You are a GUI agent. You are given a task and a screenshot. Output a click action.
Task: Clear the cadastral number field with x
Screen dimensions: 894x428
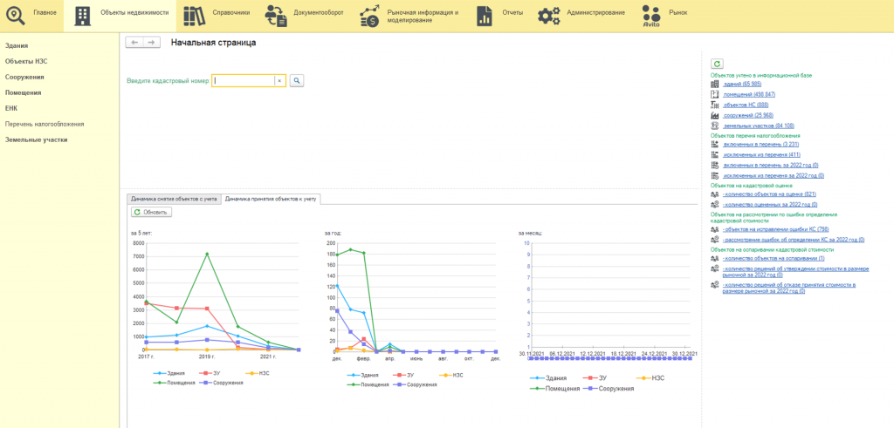point(279,81)
